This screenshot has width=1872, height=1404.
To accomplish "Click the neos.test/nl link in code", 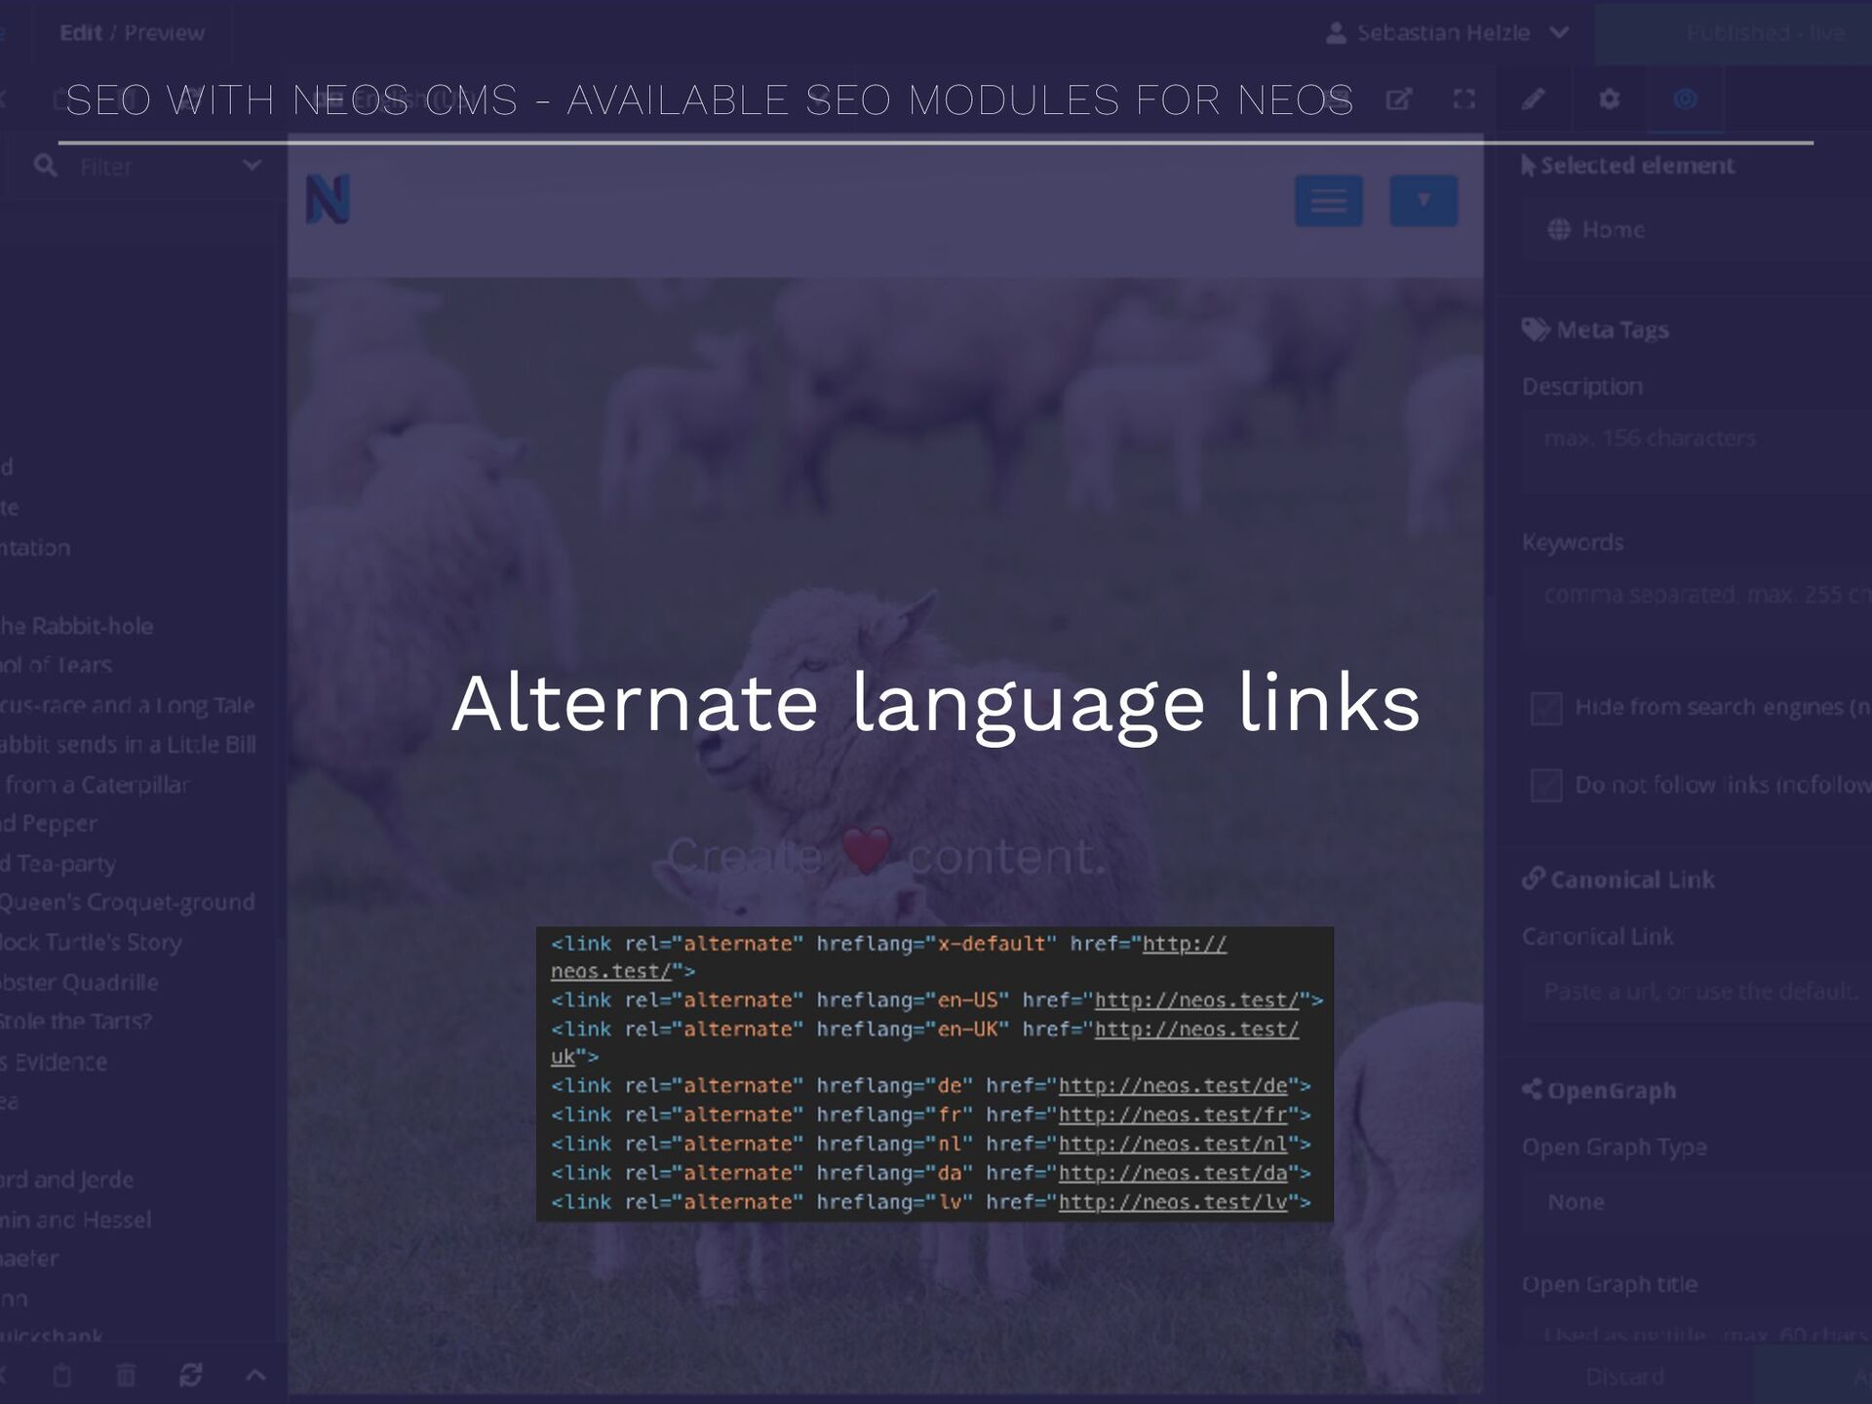I will 1173,1145.
